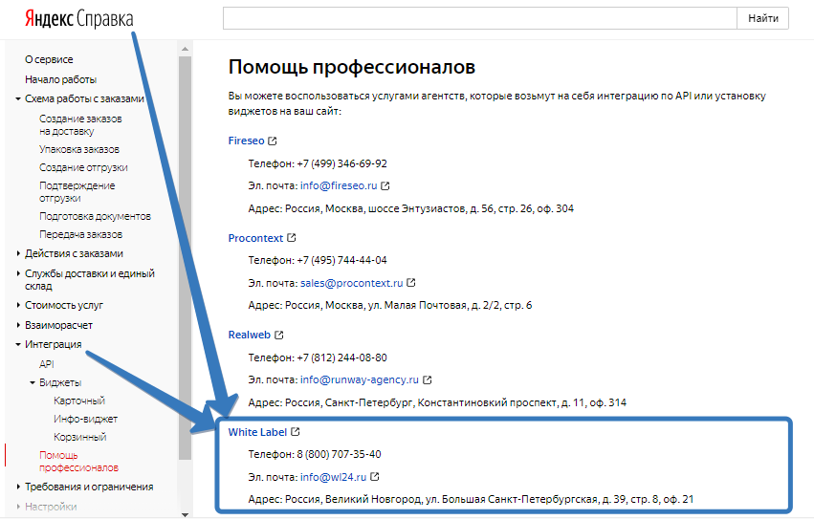Click inside the help search field
Image resolution: width=814 pixels, height=520 pixels.
479,18
